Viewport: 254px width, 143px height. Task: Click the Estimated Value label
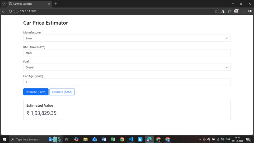(x=40, y=105)
